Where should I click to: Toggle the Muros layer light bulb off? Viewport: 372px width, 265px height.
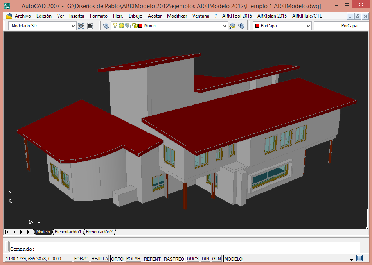coord(115,25)
